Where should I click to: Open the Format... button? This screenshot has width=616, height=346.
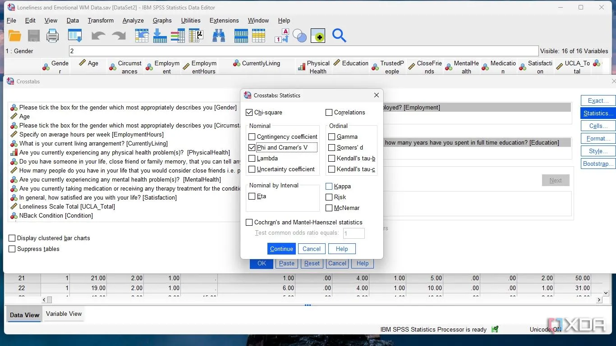598,138
